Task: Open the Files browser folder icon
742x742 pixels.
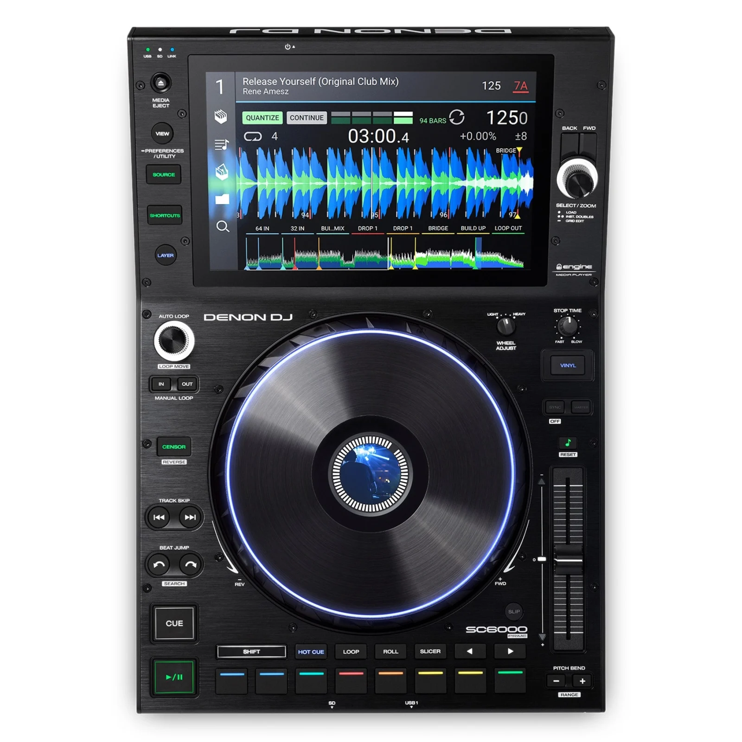Action: [222, 198]
